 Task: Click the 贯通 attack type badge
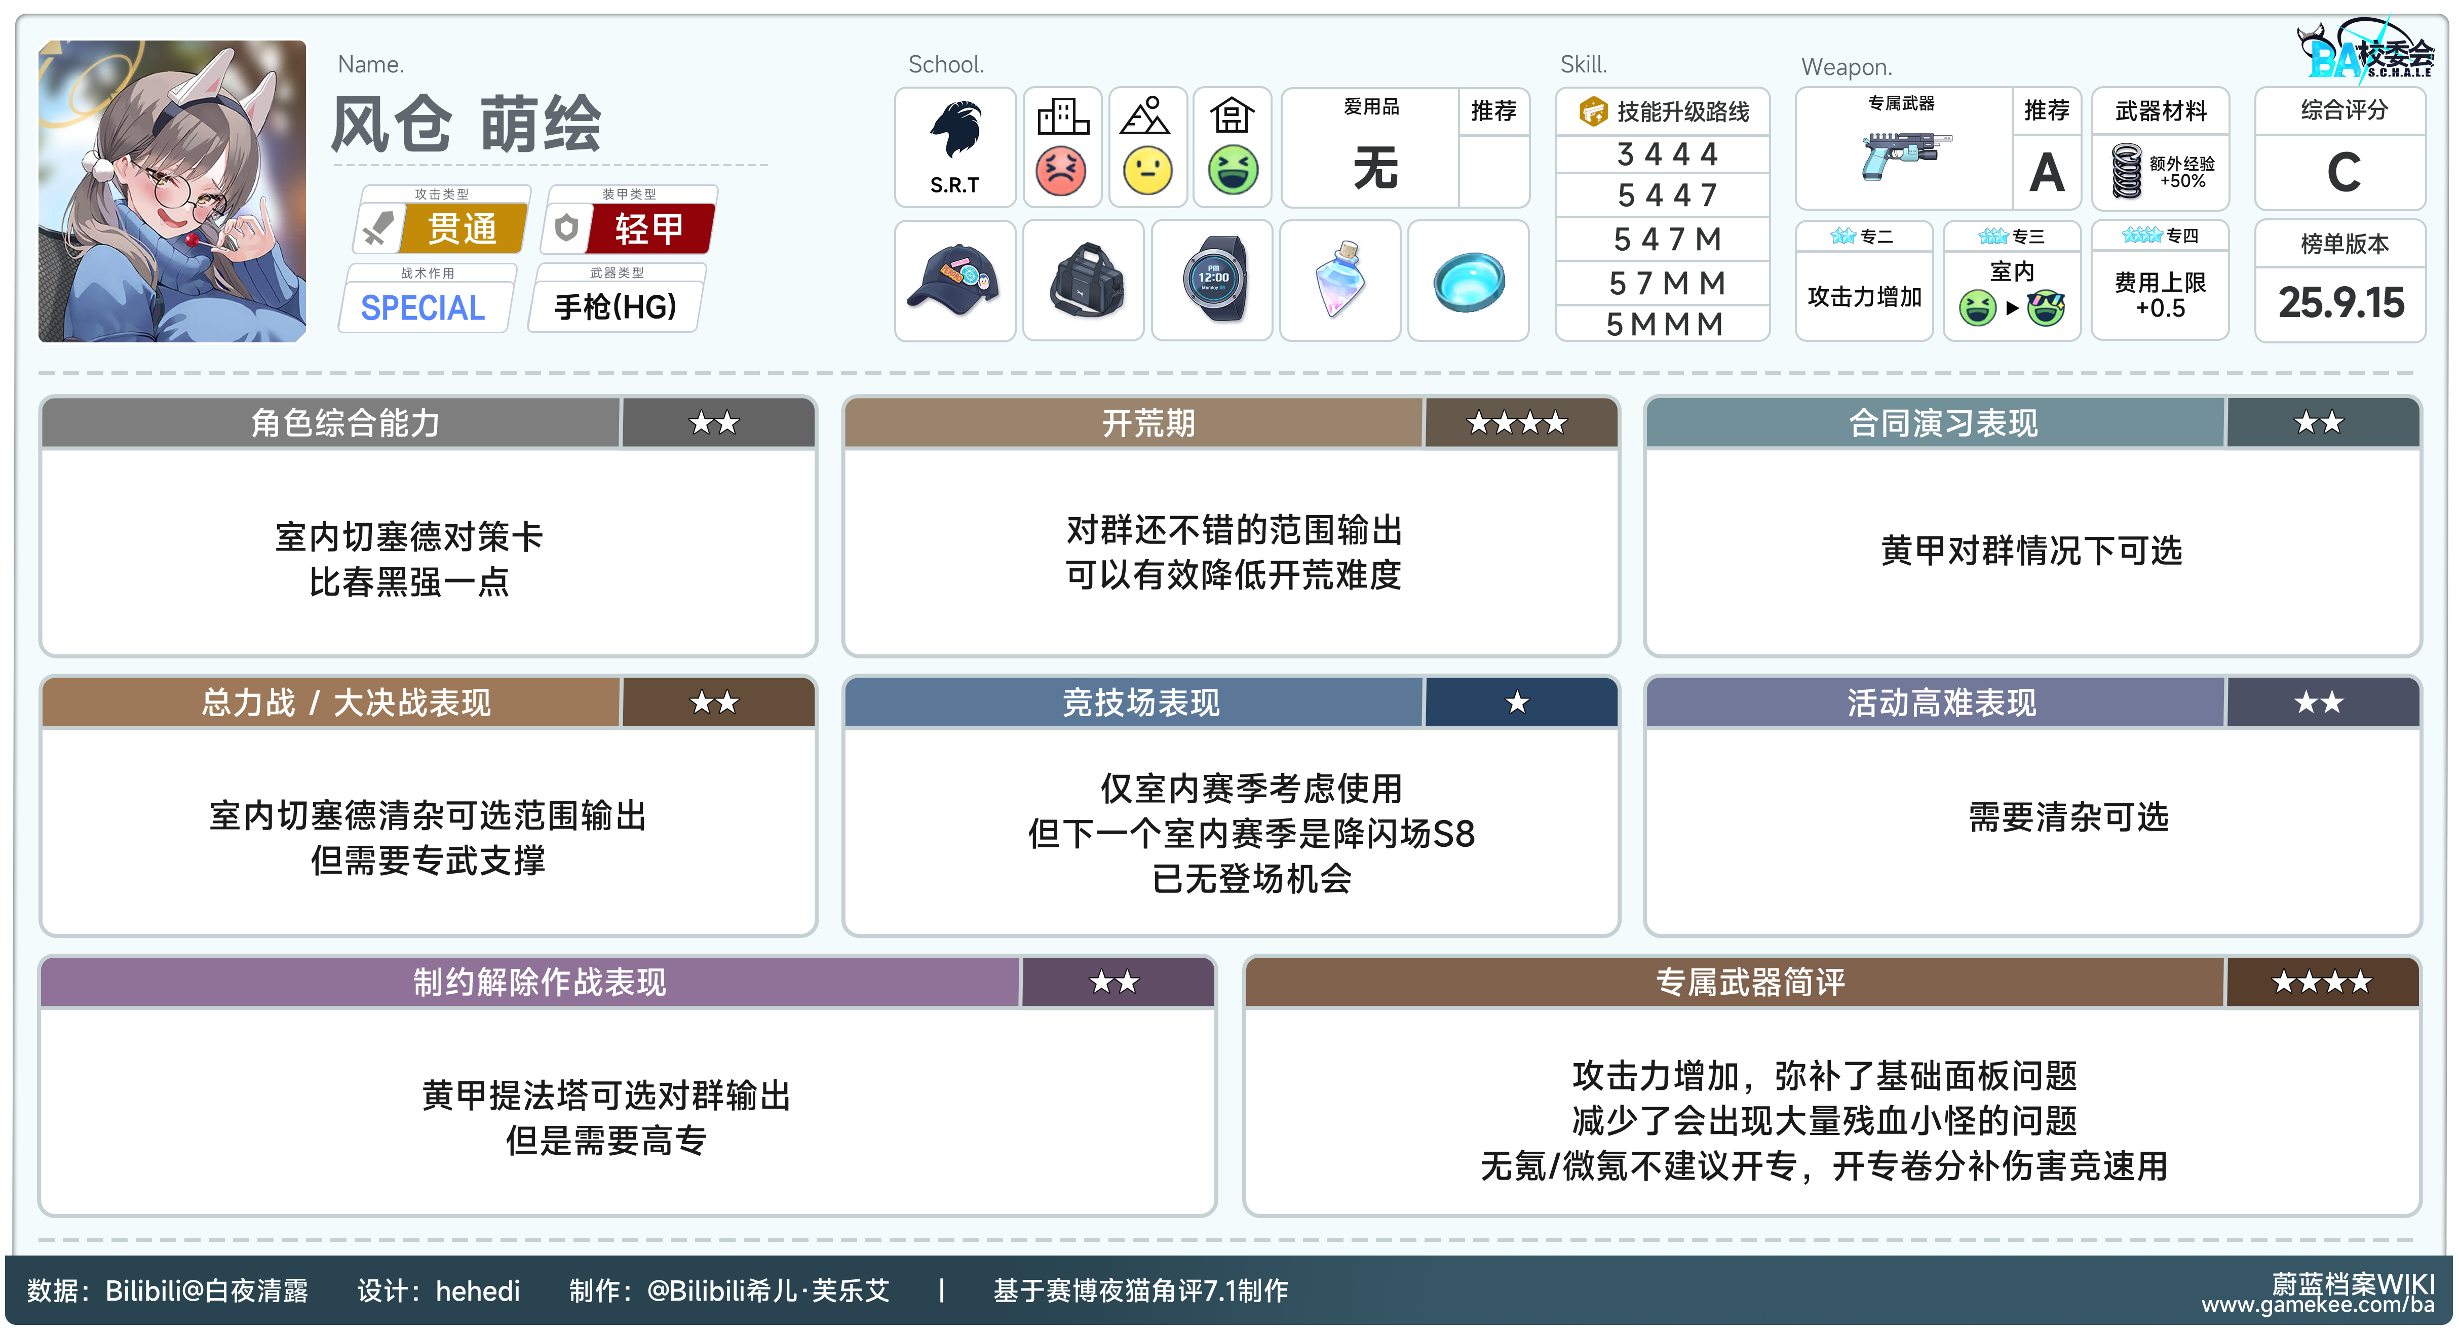pyautogui.click(x=463, y=229)
